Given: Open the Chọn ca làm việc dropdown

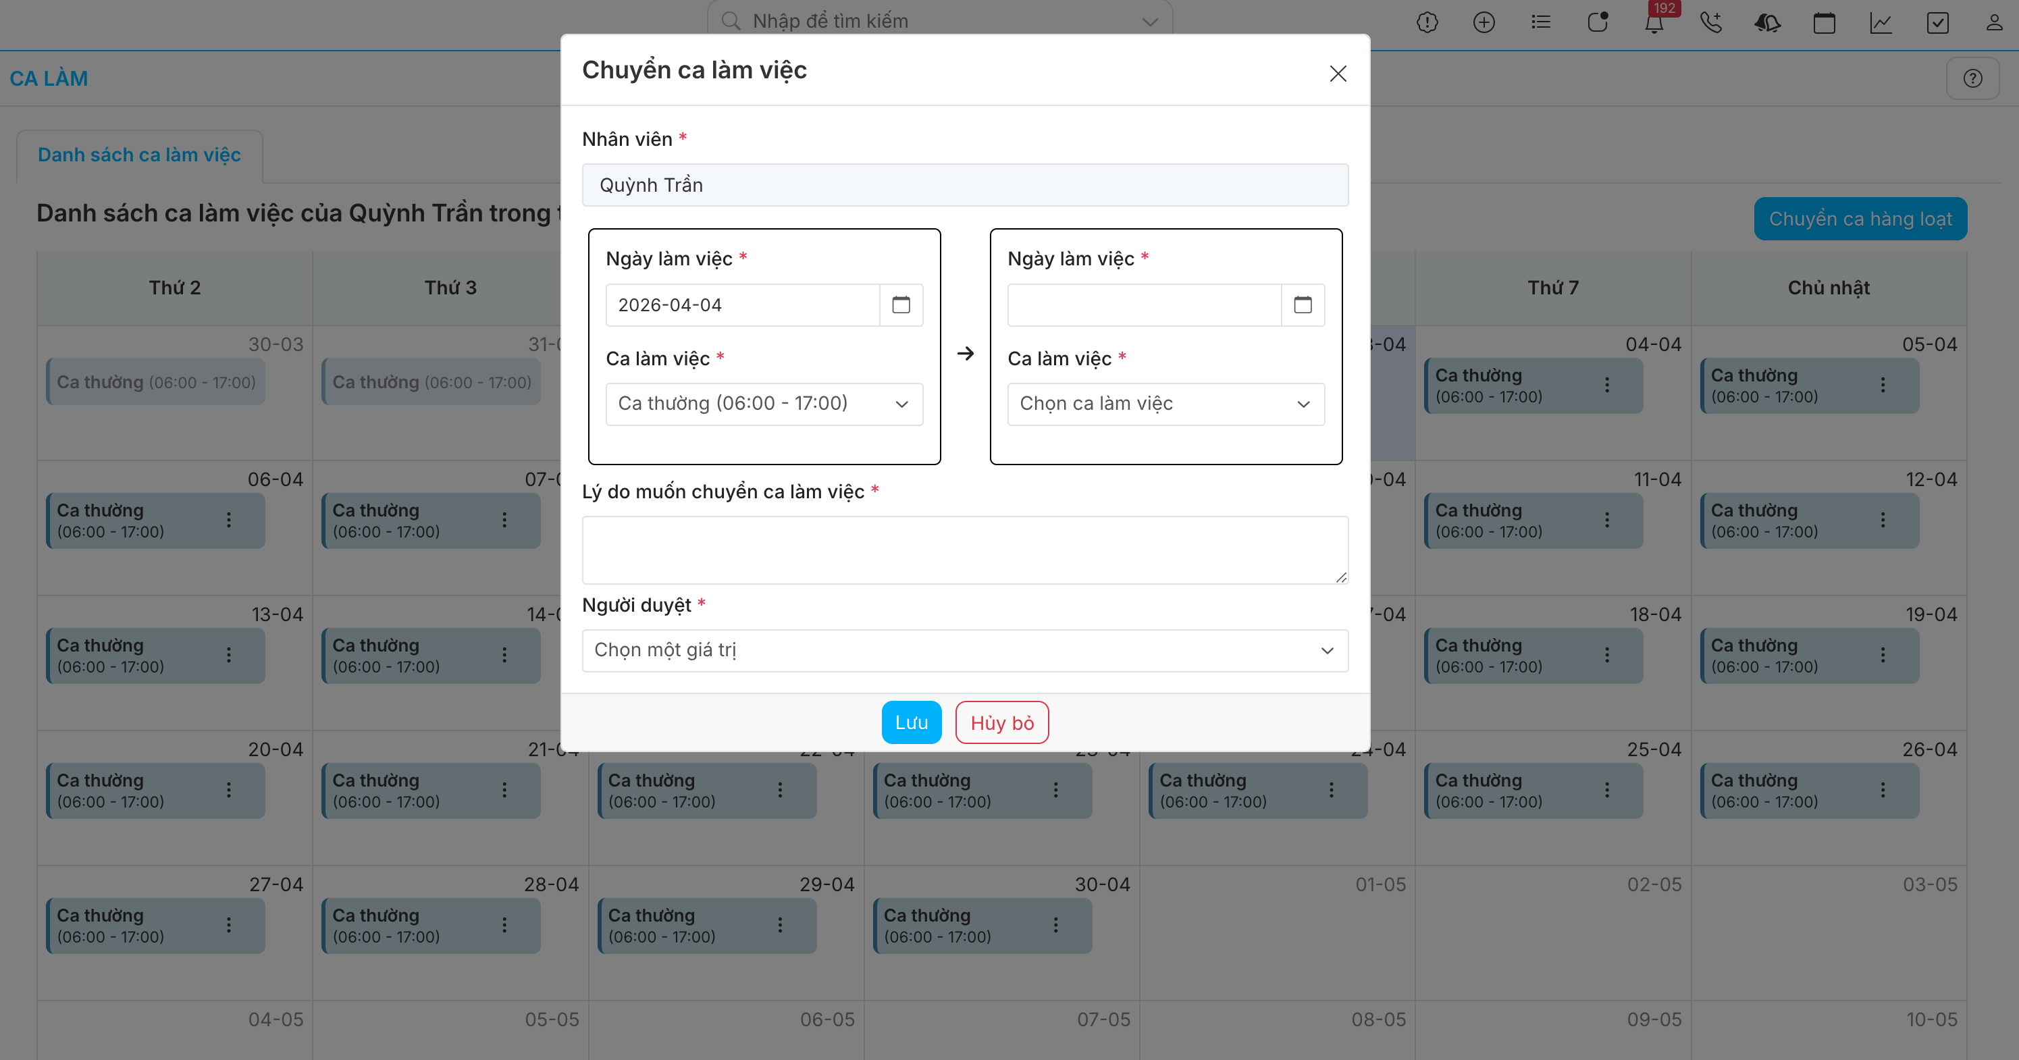Looking at the screenshot, I should click(x=1165, y=404).
